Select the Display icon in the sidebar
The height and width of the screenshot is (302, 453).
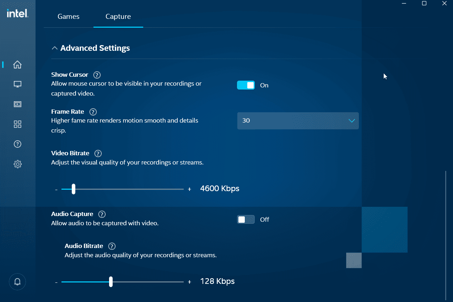pyautogui.click(x=17, y=84)
